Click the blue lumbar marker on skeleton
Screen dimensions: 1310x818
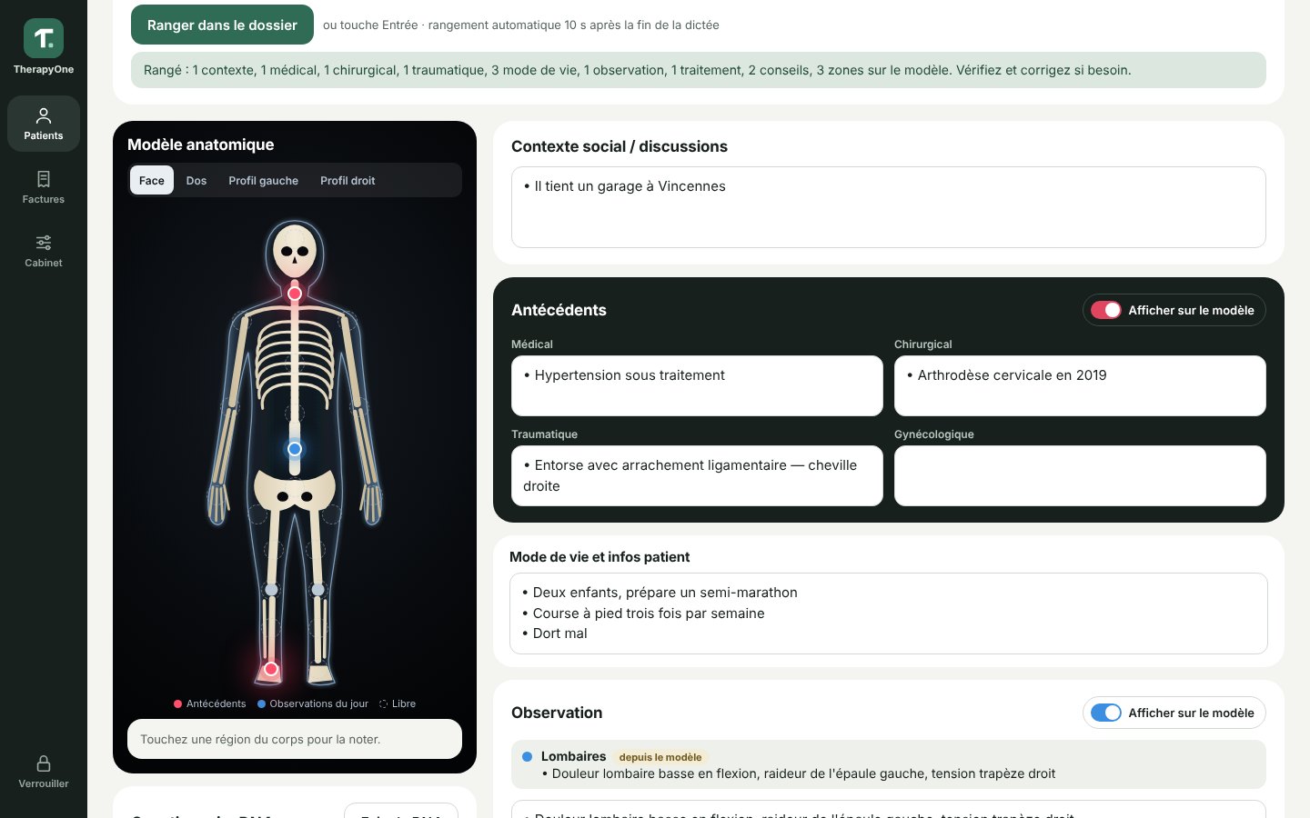(295, 449)
